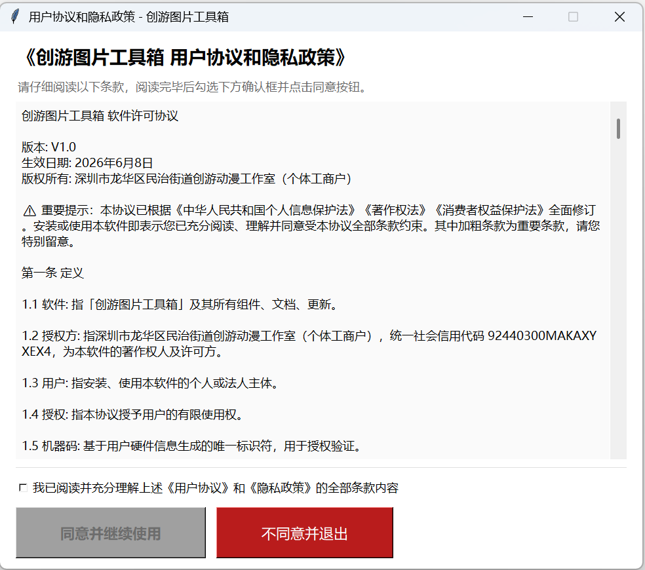
Task: Click the disabled maximize button
Action: click(573, 17)
